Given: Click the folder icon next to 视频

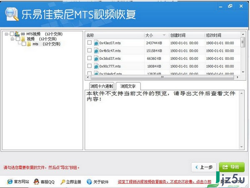Looking at the screenshot, I should [x=23, y=39].
